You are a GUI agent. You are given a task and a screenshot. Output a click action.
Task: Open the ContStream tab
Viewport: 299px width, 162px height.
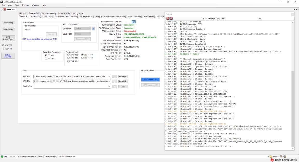[x=109, y=17]
